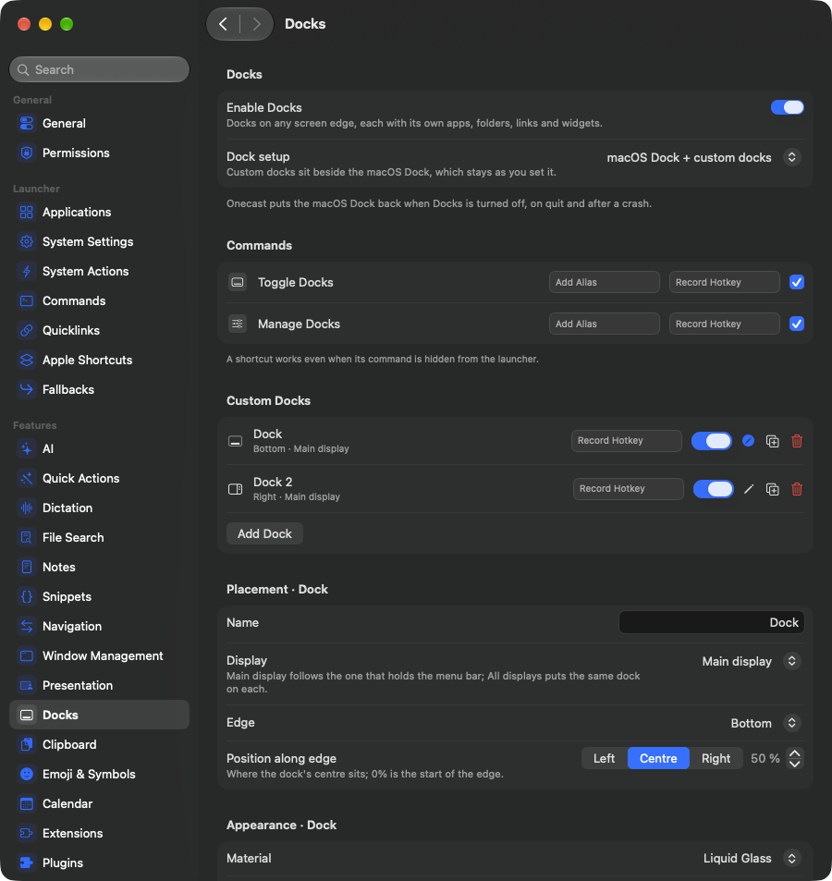
Task: Record a hotkey for Toggle Docks
Action: pyautogui.click(x=724, y=282)
